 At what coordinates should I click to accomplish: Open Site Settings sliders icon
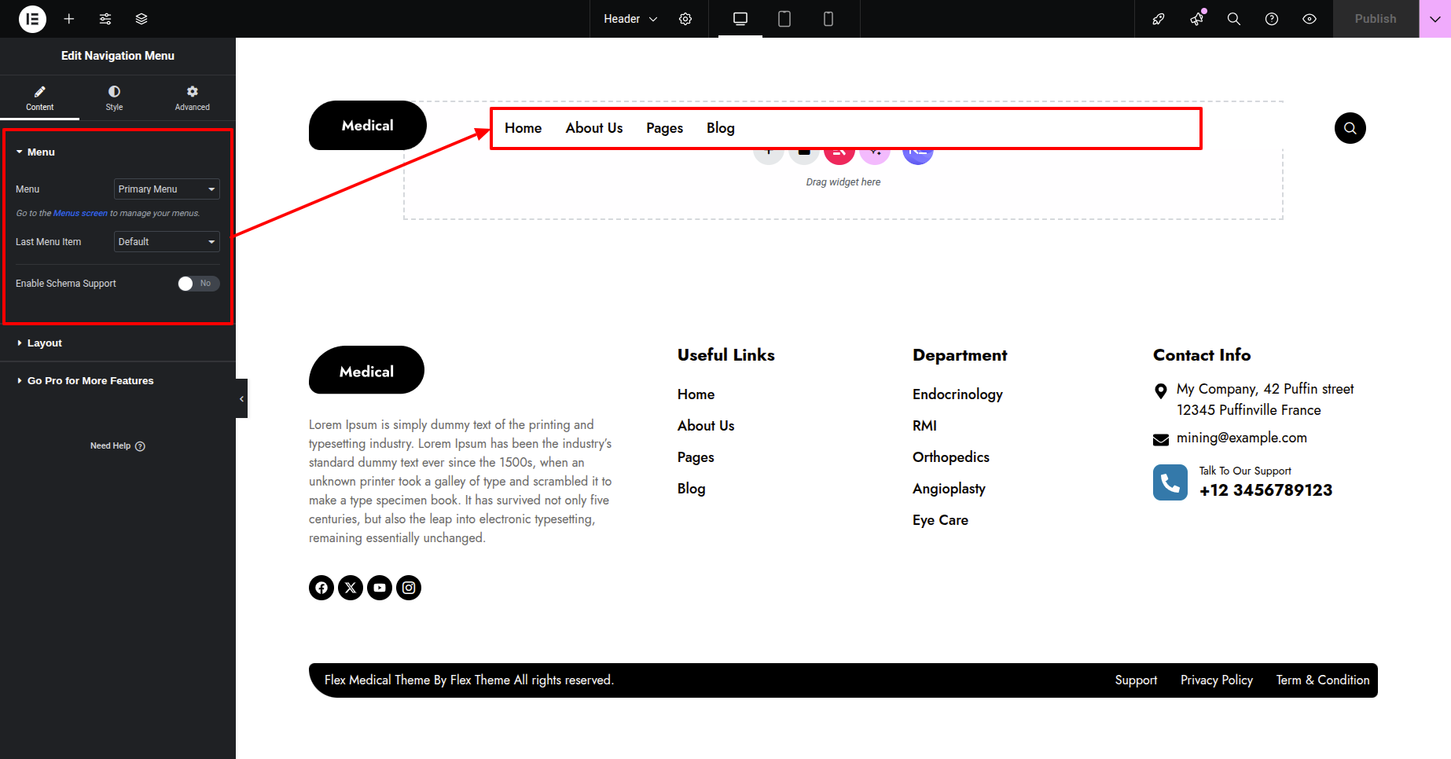click(105, 19)
